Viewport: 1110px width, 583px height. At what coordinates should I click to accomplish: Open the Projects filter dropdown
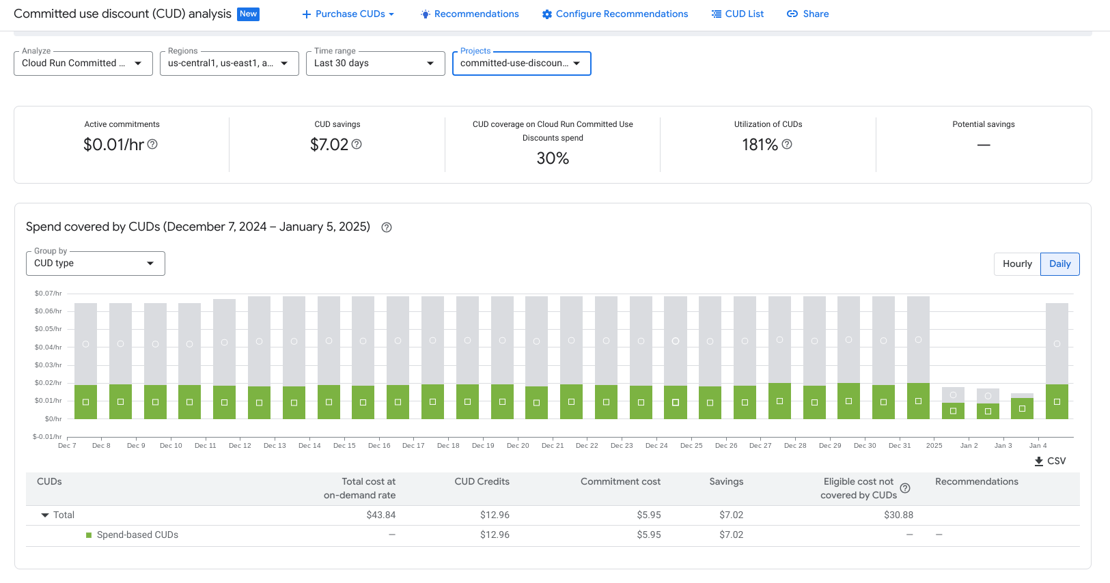click(x=521, y=63)
